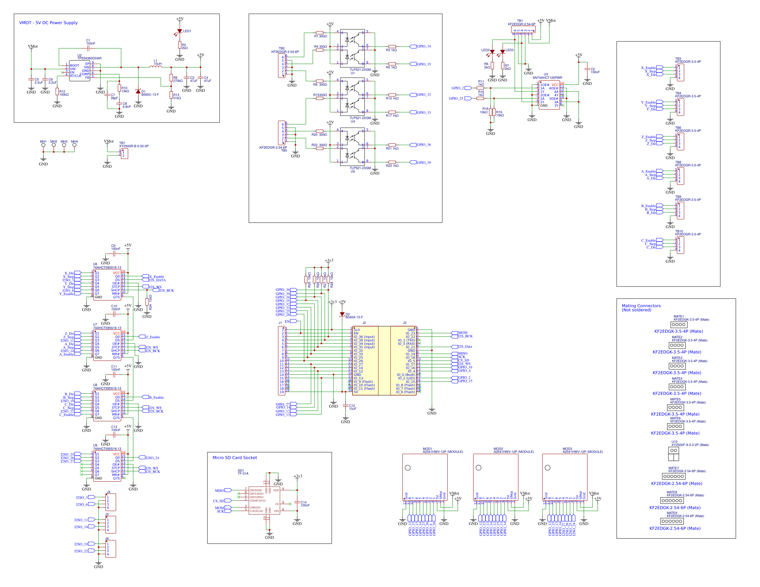The height and width of the screenshot is (587, 760).
Task: Click the L1 10uH inductor symbol
Action: click(x=156, y=66)
